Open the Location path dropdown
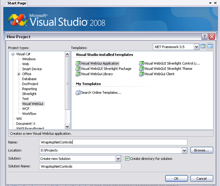 coord(184,150)
